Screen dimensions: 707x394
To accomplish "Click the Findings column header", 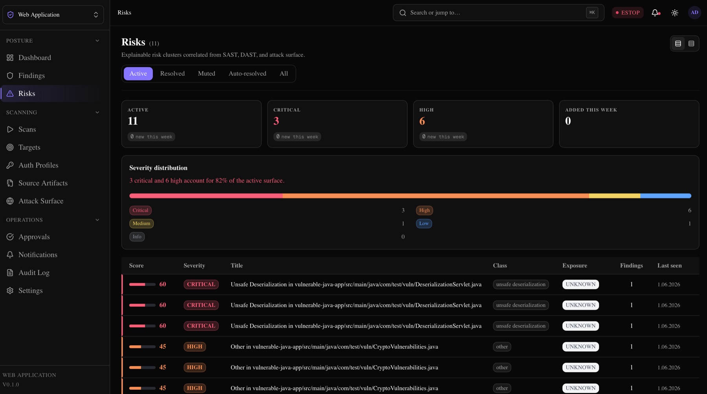I will click(x=631, y=266).
